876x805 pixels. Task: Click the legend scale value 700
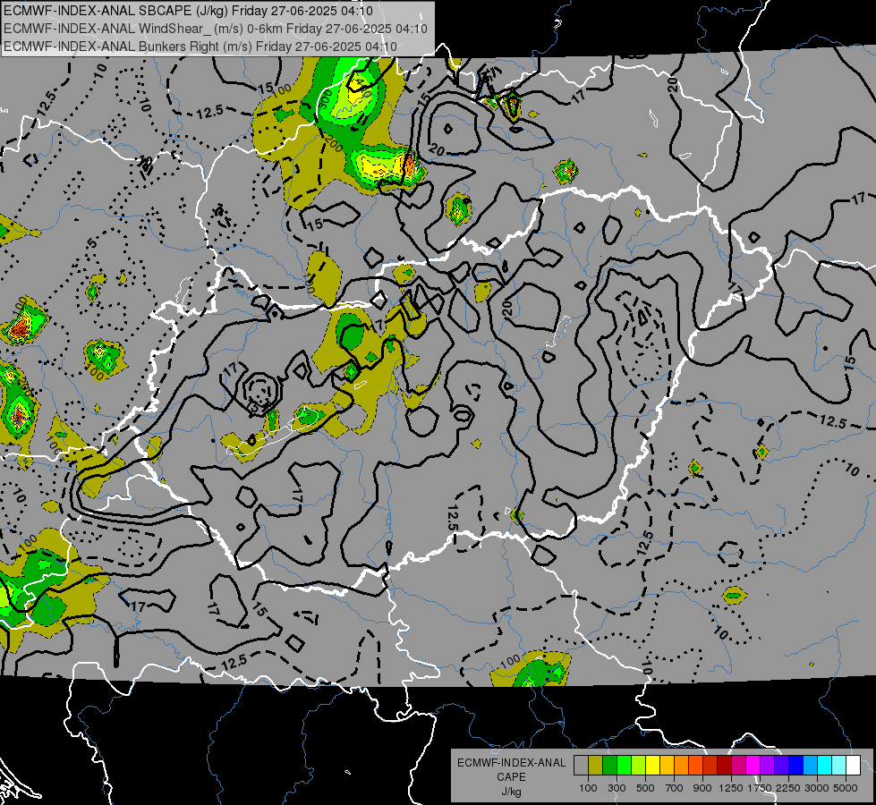[x=675, y=788]
